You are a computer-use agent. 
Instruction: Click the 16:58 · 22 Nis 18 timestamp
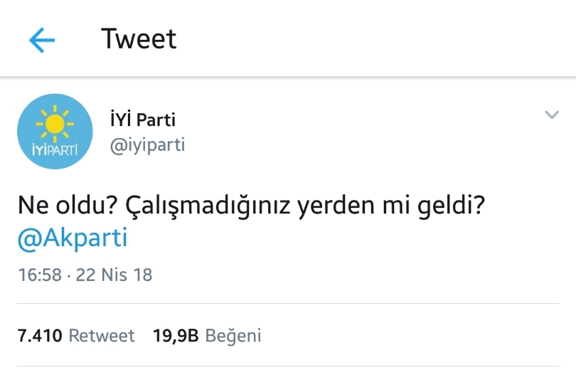pos(85,275)
